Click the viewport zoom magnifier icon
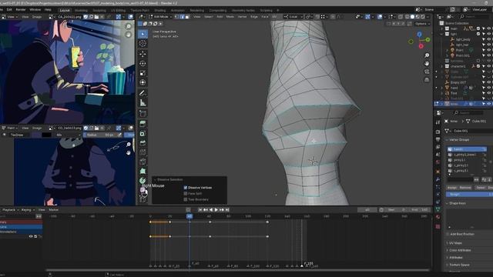 click(x=427, y=55)
